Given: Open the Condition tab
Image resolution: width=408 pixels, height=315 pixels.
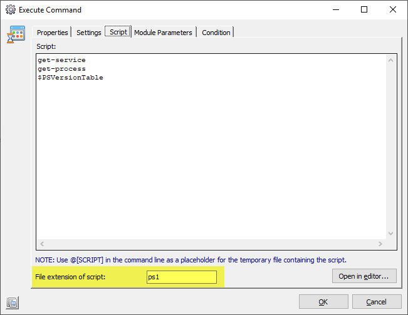Looking at the screenshot, I should [x=216, y=33].
